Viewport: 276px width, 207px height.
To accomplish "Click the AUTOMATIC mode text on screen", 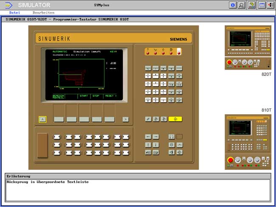I will coord(60,51).
